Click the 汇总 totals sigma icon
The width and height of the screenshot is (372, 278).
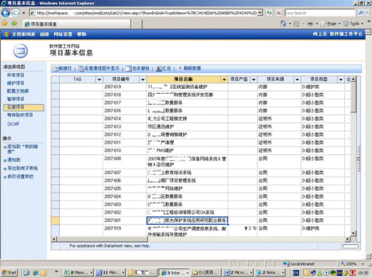(x=159, y=69)
